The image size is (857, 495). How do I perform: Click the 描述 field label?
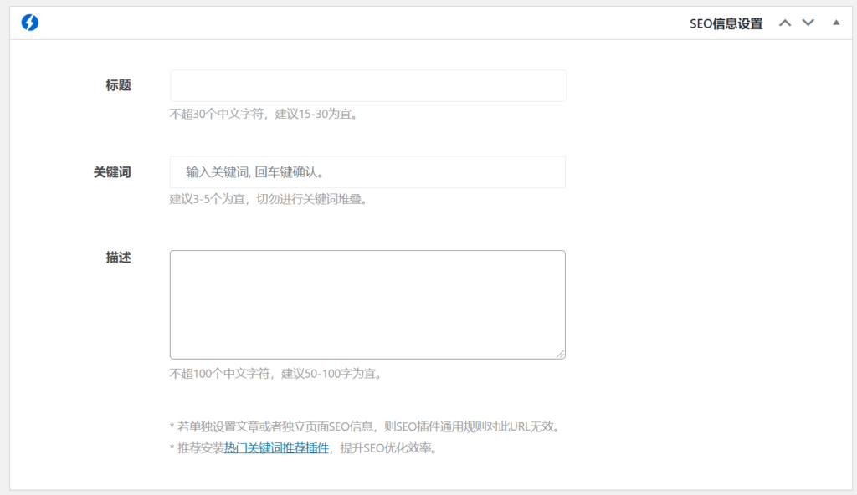118,258
